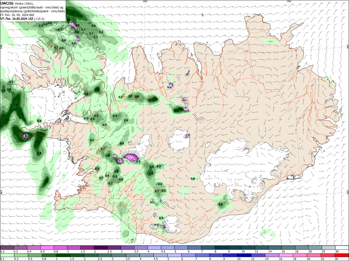
Task: Click the white 30 swatch in upper legend row
Action: coord(342,248)
